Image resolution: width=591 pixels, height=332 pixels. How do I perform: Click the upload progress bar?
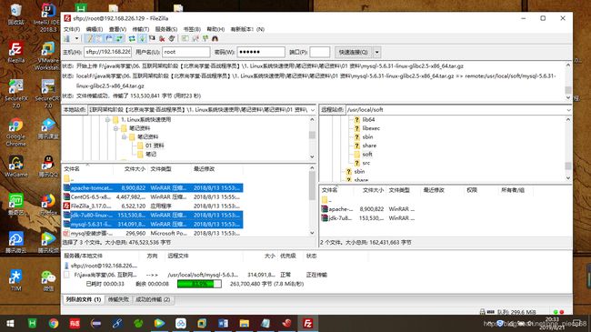coord(199,284)
